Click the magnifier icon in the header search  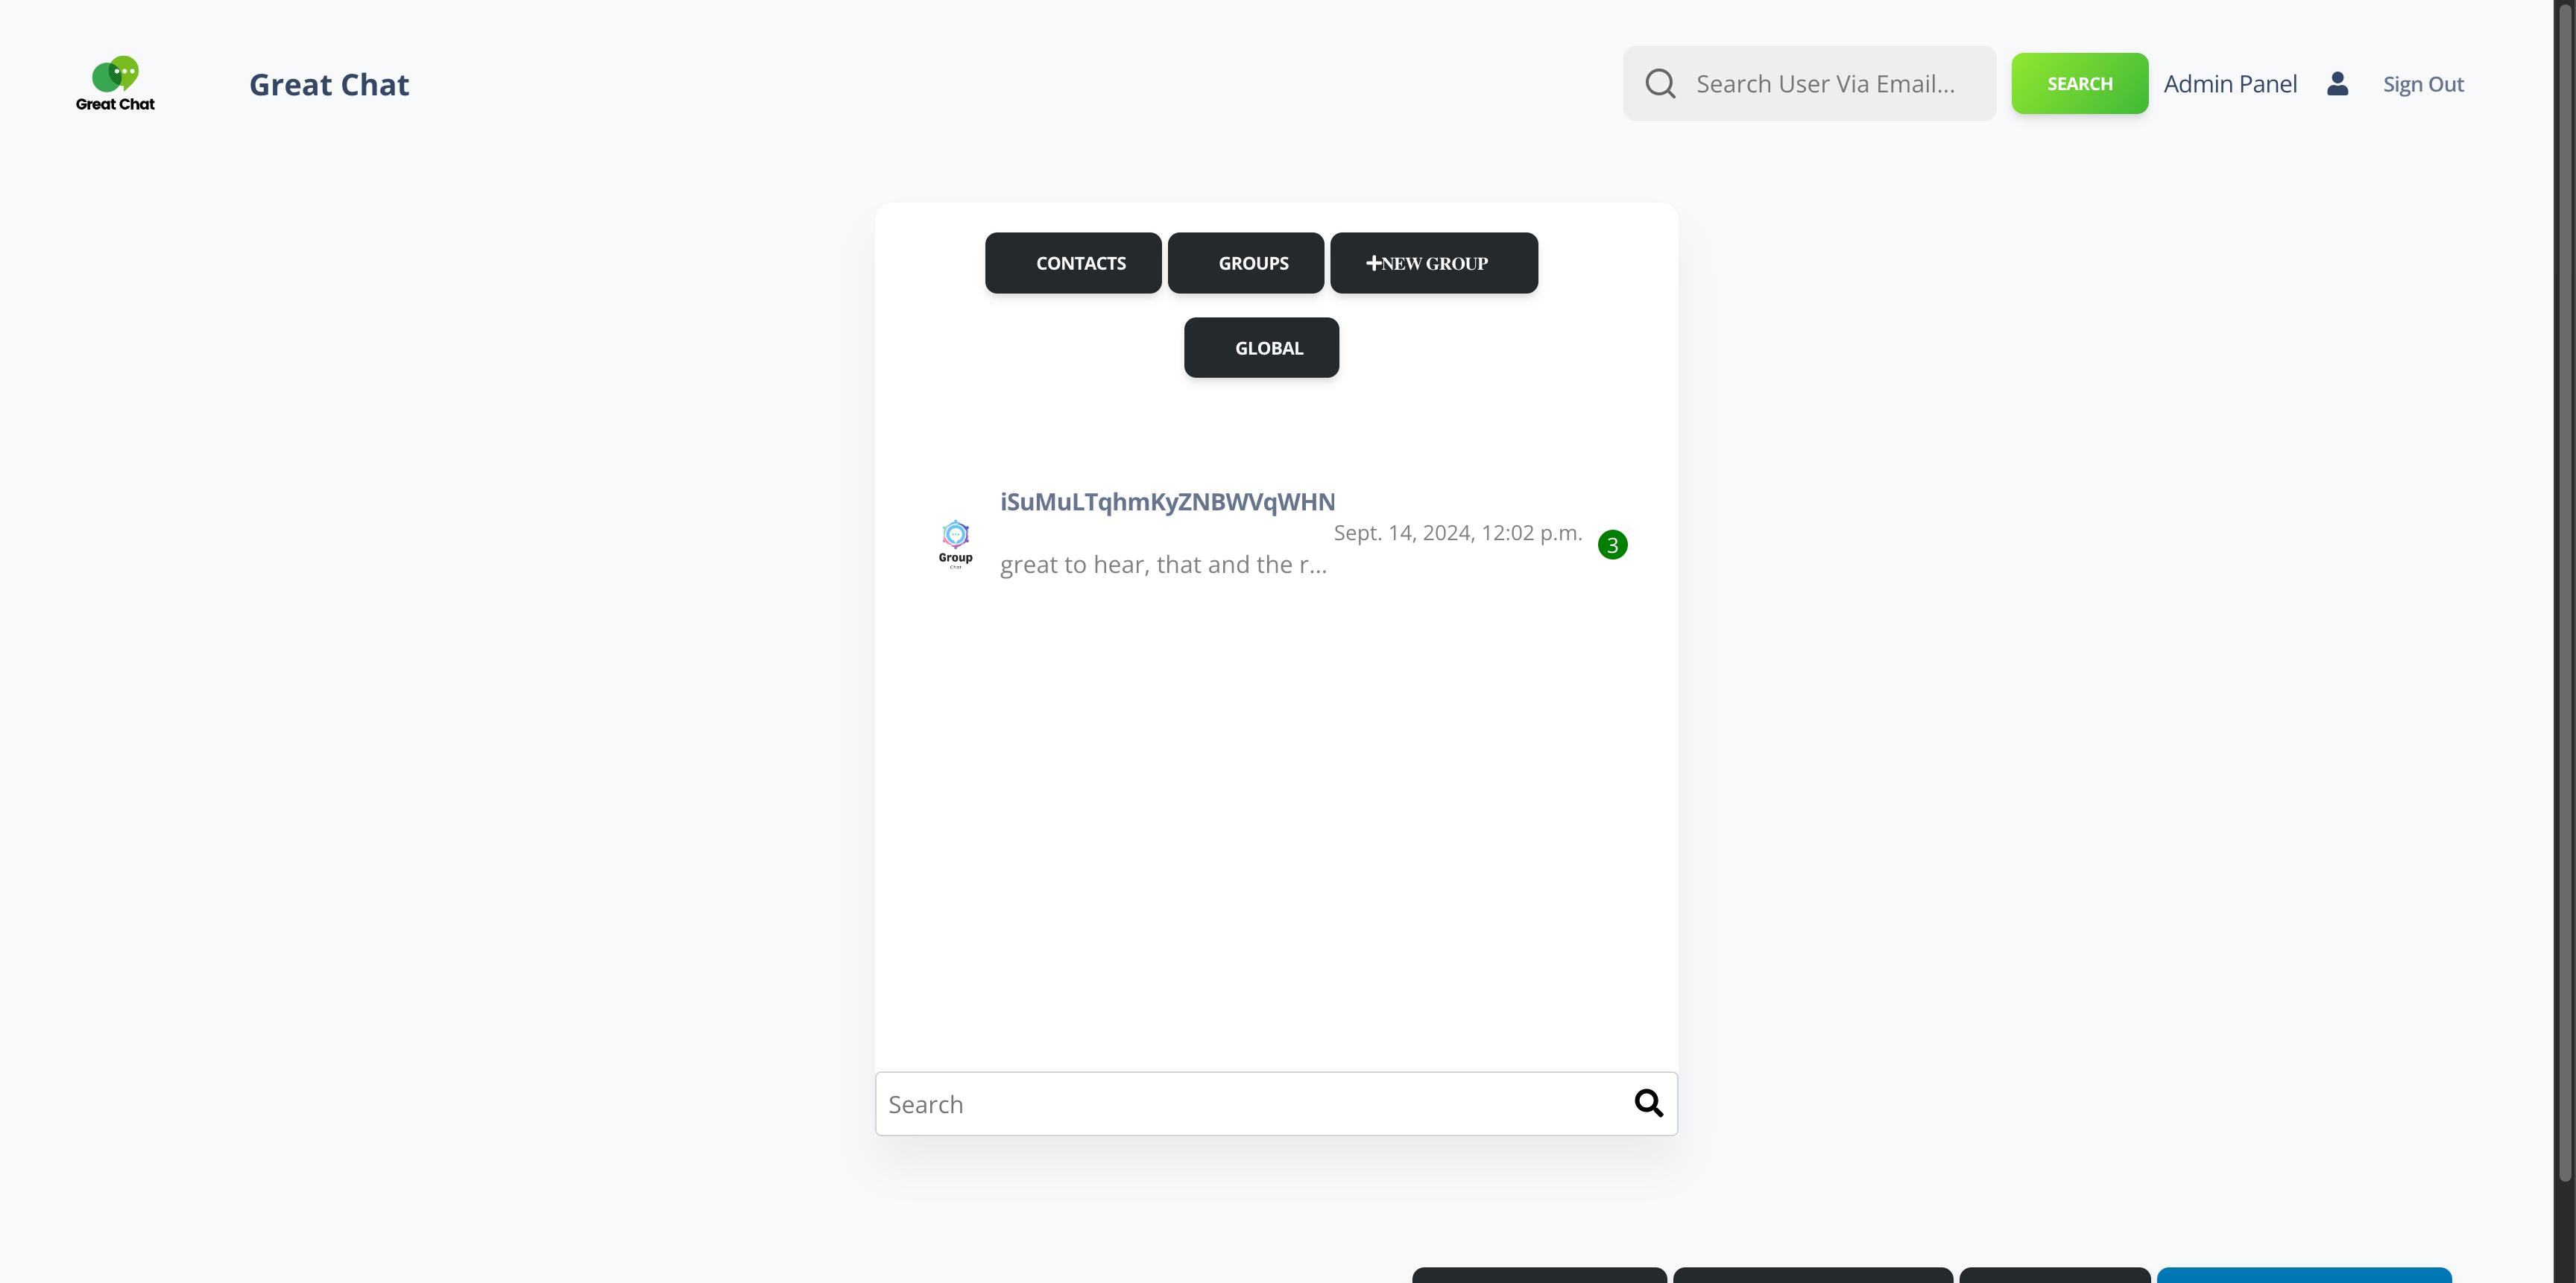1660,84
